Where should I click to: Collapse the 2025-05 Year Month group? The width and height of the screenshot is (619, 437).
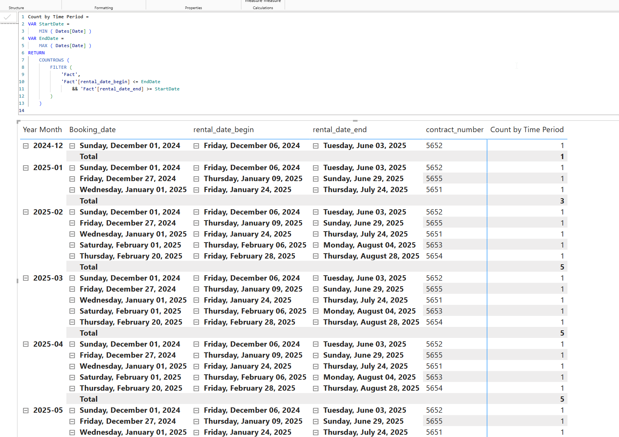(26, 410)
